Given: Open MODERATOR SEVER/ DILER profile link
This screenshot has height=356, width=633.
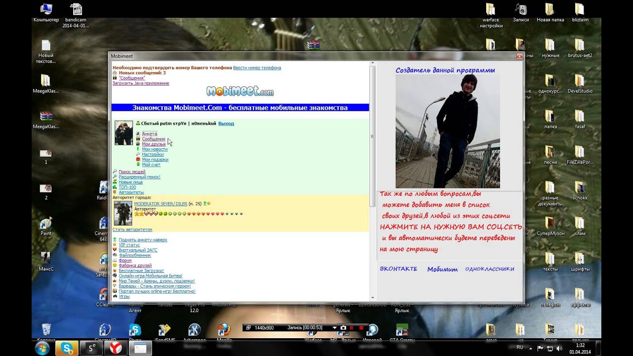Looking at the screenshot, I should coord(161,203).
